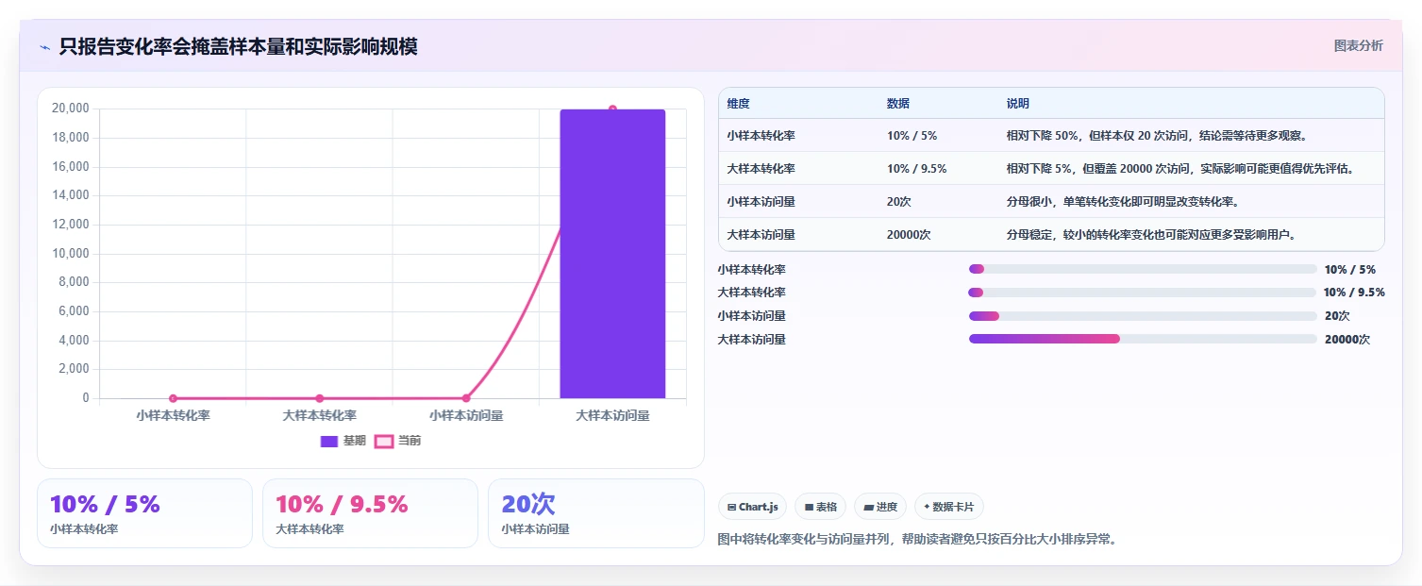Click the 20000次 value beside progress bar
1422x586 pixels.
[x=1347, y=340]
